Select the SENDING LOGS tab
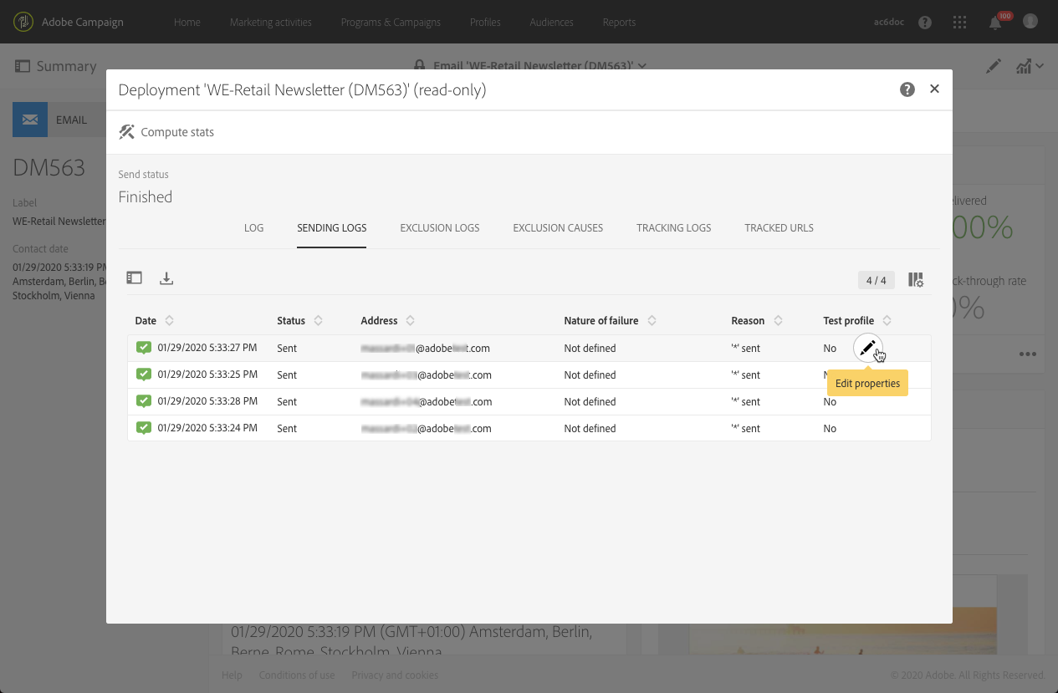Viewport: 1058px width, 693px height. coord(332,227)
